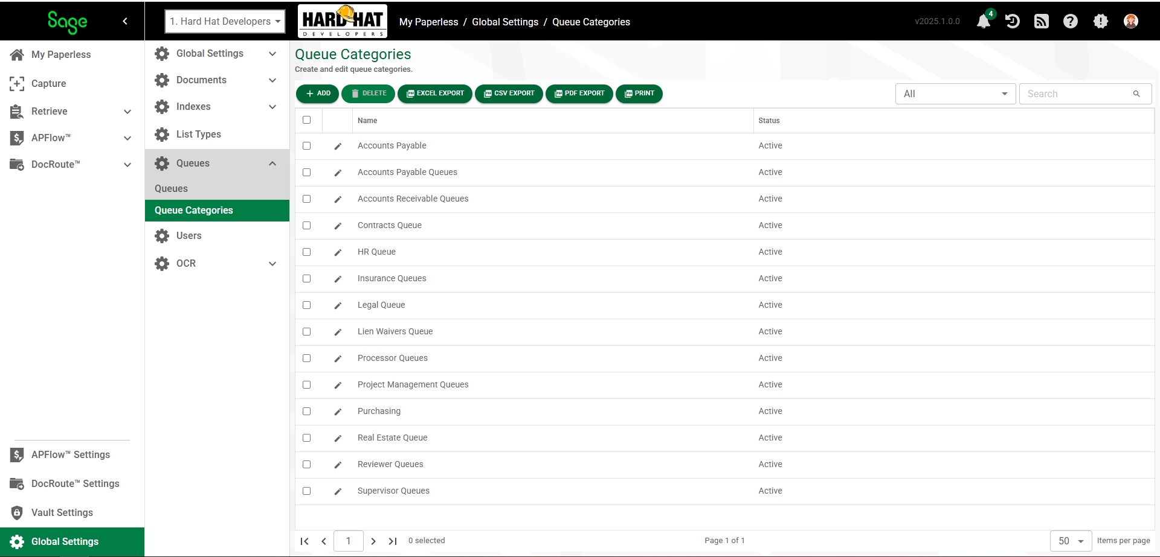Click the PDF Export button
Image resolution: width=1160 pixels, height=557 pixels.
(x=579, y=94)
